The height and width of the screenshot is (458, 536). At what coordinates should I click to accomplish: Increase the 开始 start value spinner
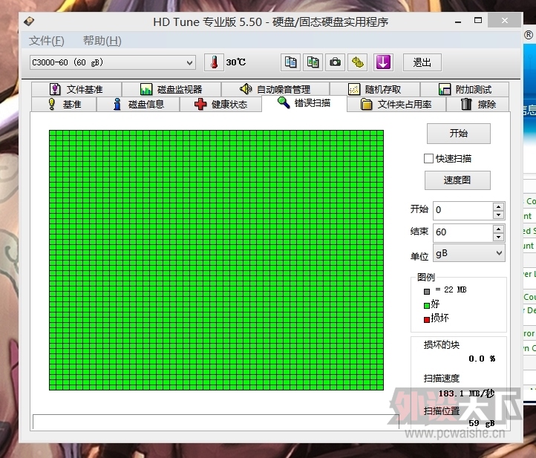pyautogui.click(x=499, y=206)
